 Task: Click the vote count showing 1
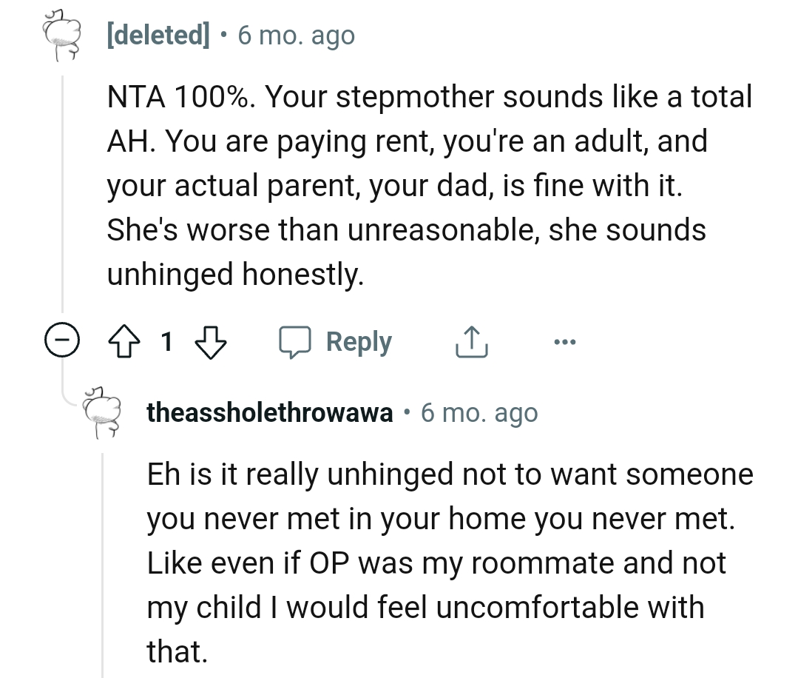(167, 341)
